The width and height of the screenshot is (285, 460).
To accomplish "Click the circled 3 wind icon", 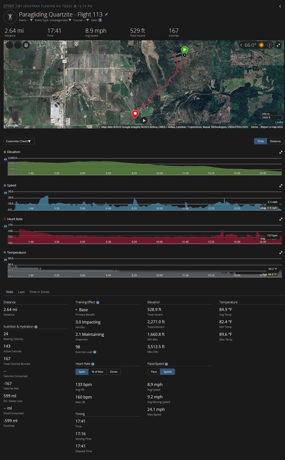I will (x=270, y=45).
